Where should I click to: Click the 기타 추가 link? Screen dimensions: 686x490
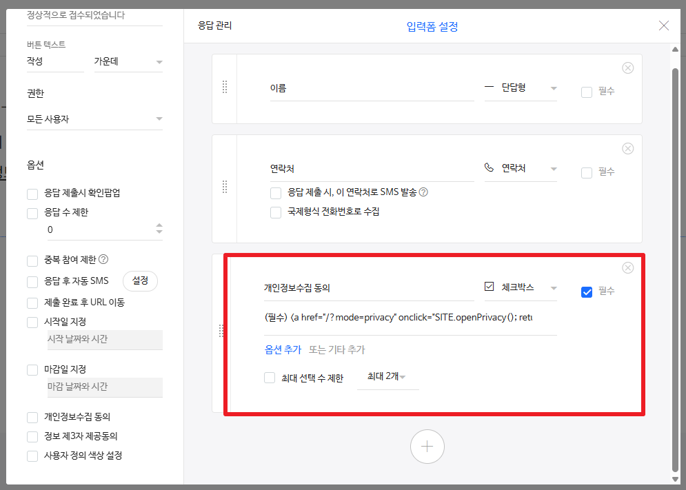tap(347, 349)
